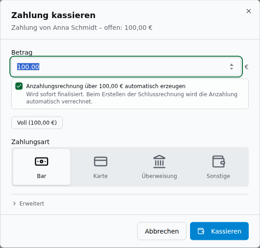This screenshot has height=248, width=260.
Task: Click the Betrag amount input field
Action: pyautogui.click(x=126, y=67)
